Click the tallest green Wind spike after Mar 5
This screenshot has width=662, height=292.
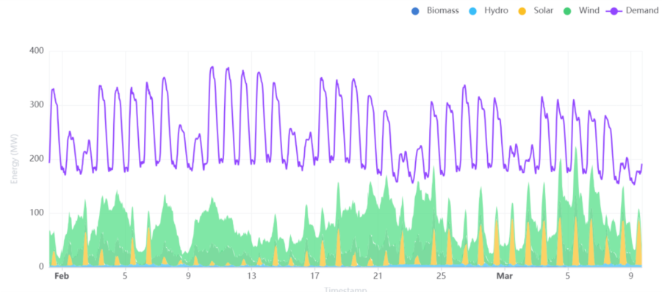tap(576, 148)
